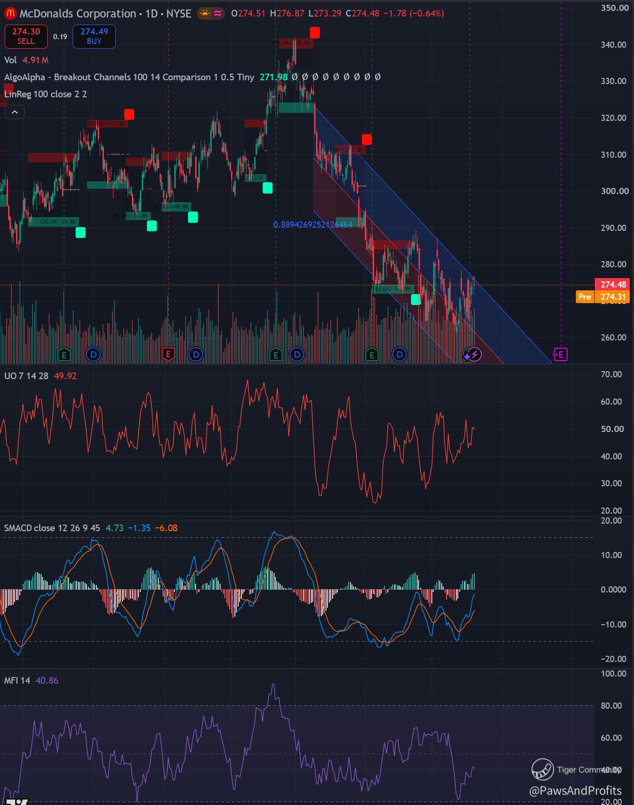Click the teal signal square beside 120.7K/-59.8K
Viewport: 634px width, 805px height.
point(81,232)
